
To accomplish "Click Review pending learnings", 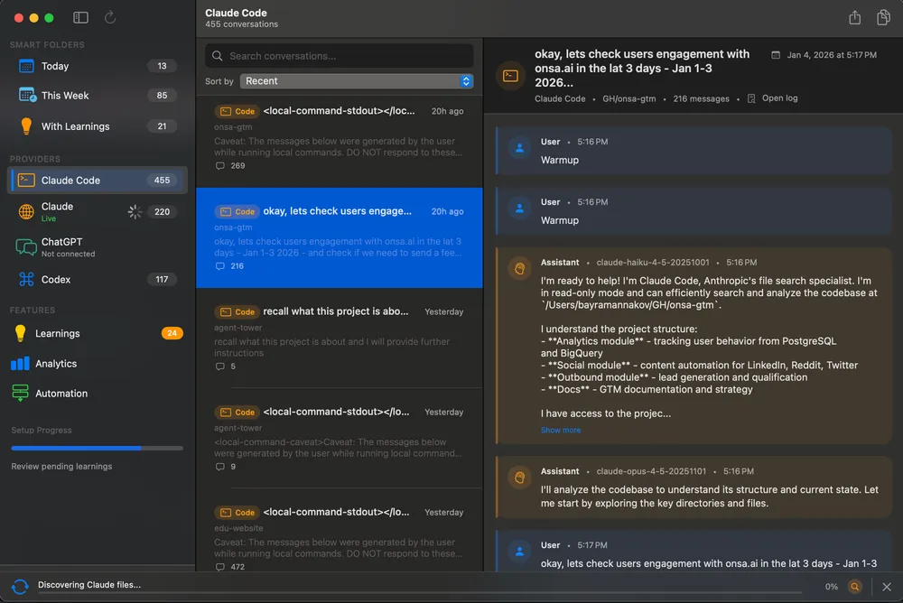I will pyautogui.click(x=61, y=467).
